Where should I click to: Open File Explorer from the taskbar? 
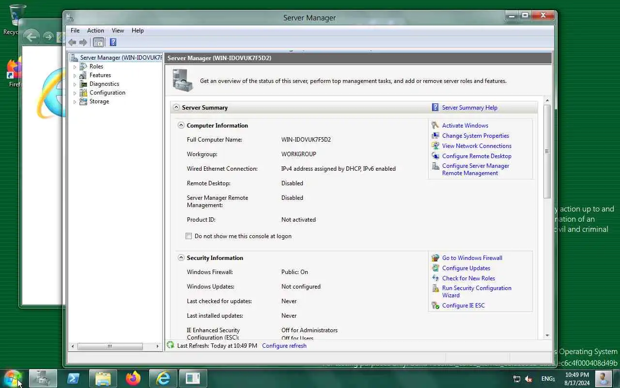(103, 378)
